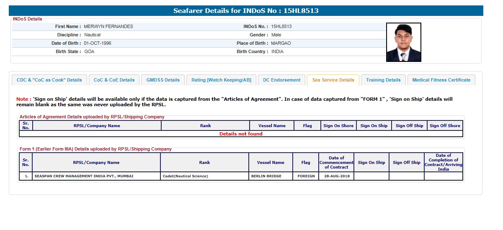The width and height of the screenshot is (503, 230).
Task: View the DC Endorsement tab
Action: click(x=281, y=80)
